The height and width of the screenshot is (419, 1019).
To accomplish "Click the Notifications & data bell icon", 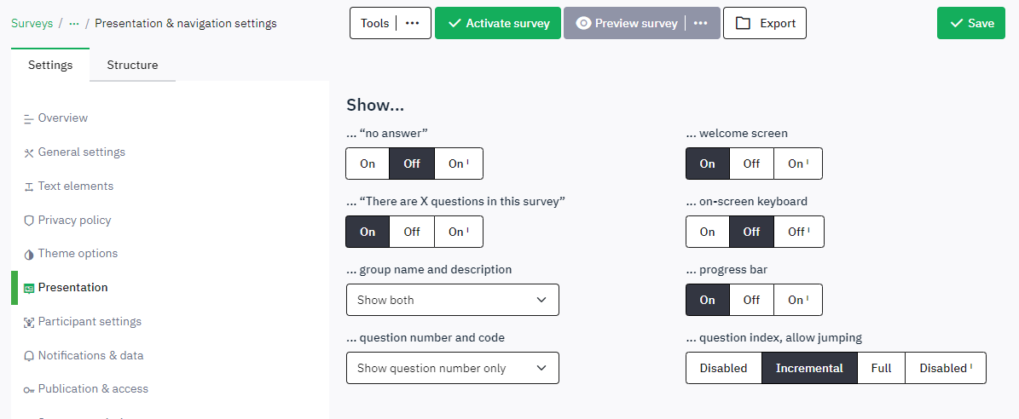I will pyautogui.click(x=29, y=356).
